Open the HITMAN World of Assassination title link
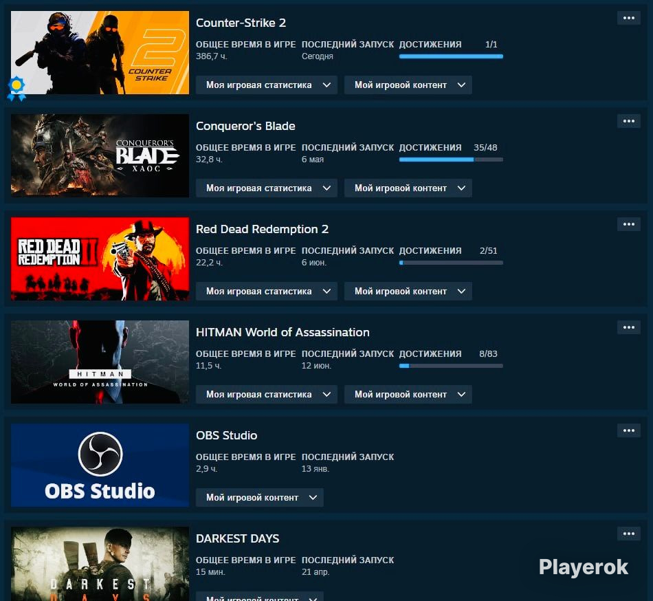The height and width of the screenshot is (601, 653). pos(283,332)
